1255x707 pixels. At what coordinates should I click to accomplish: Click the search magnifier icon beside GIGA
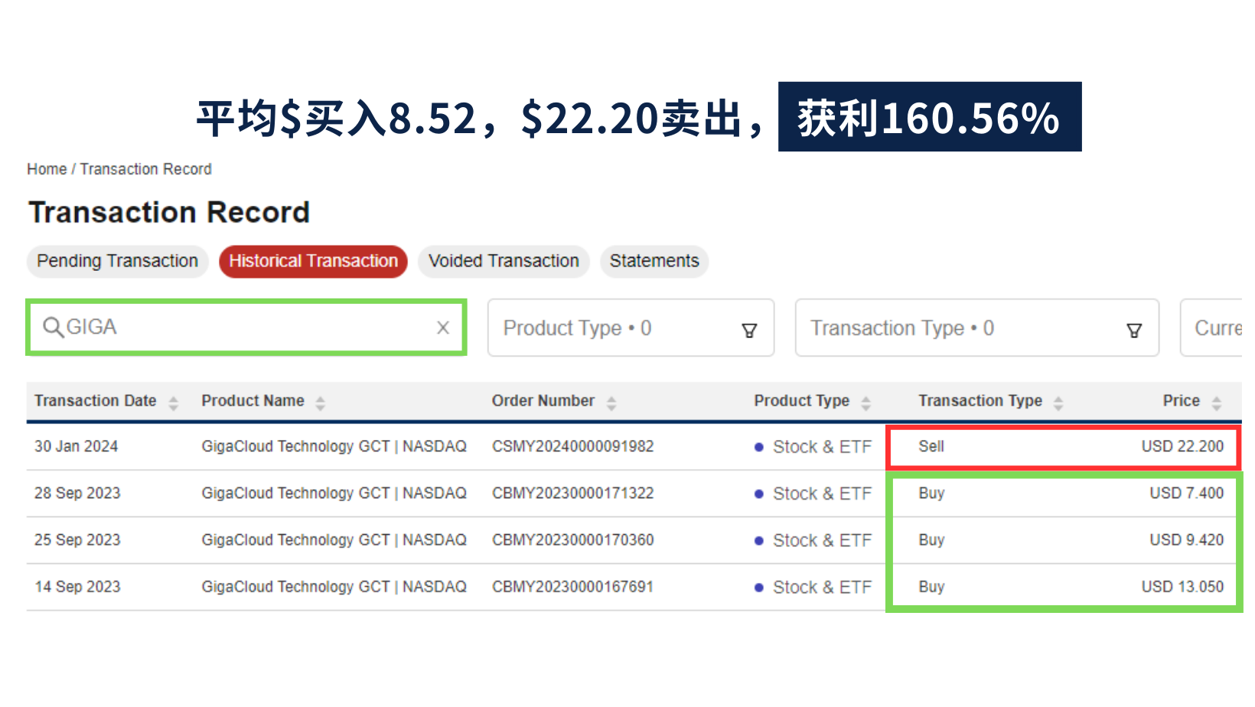[53, 327]
